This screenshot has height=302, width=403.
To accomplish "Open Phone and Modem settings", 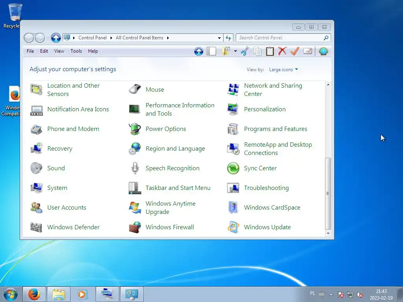I will 65,129.
